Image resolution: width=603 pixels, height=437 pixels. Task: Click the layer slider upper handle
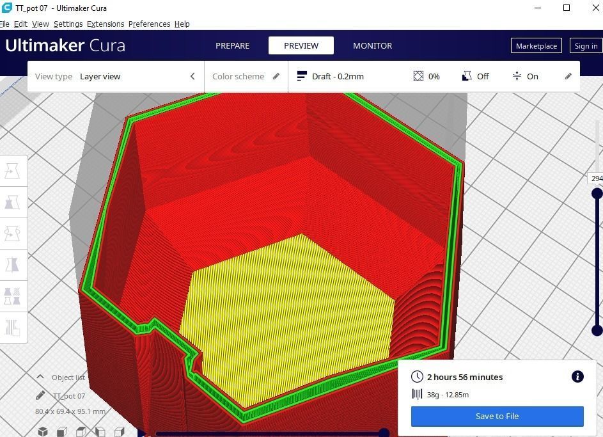597,193
